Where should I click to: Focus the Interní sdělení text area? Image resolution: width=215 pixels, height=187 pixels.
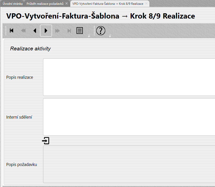[129, 117]
